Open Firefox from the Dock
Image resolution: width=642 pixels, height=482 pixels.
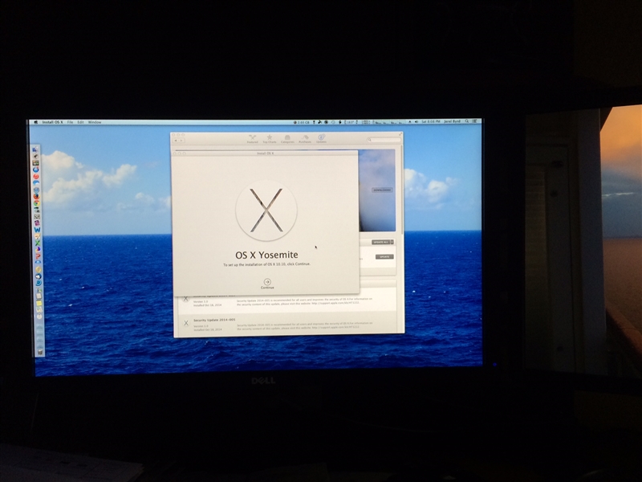(36, 196)
